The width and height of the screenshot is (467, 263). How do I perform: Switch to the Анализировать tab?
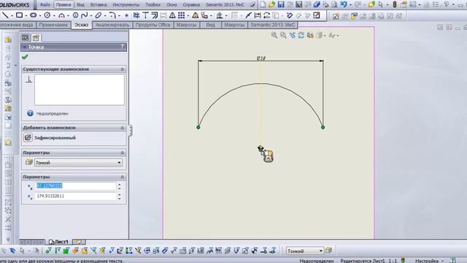click(112, 25)
